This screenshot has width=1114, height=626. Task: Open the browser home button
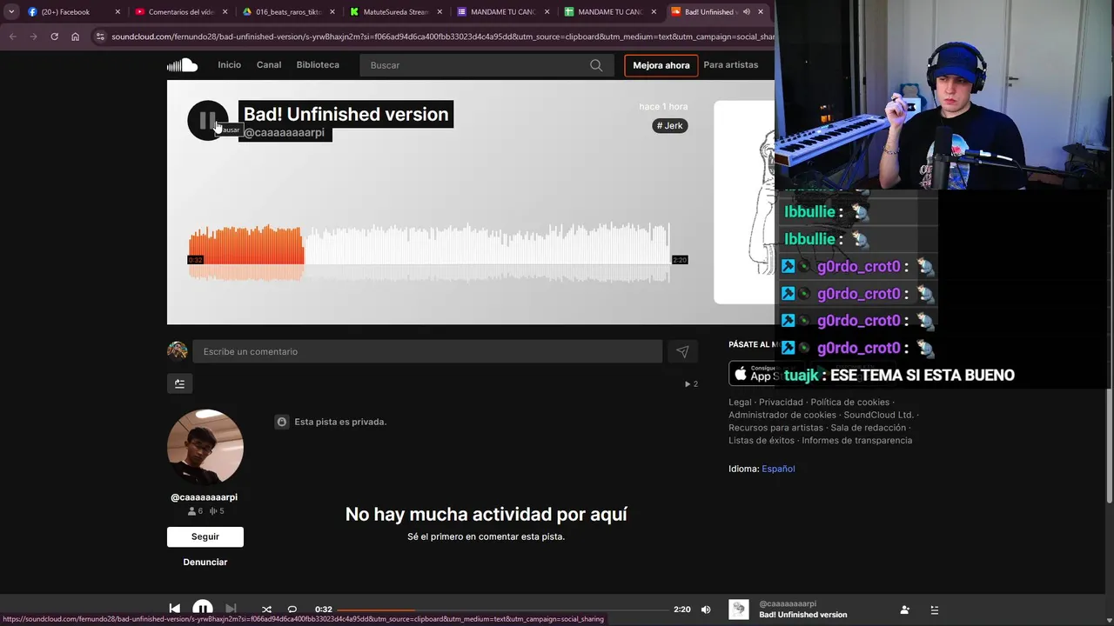coord(75,37)
